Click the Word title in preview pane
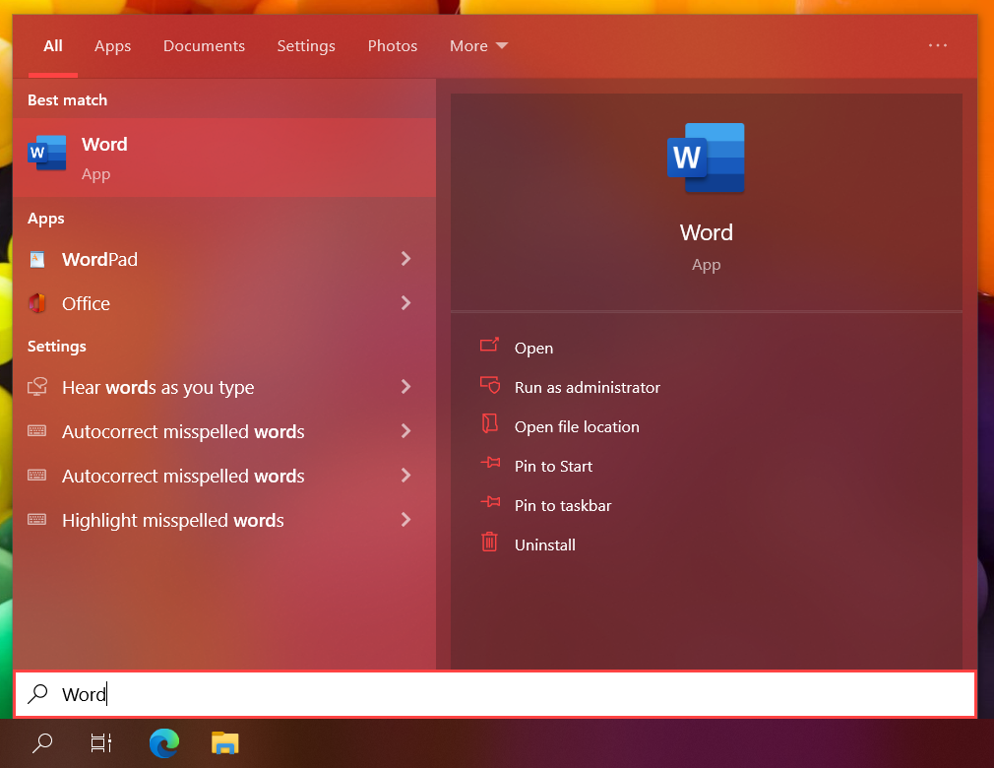This screenshot has height=768, width=994. point(707,232)
